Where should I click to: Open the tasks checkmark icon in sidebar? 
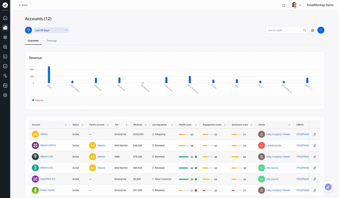click(x=5, y=66)
